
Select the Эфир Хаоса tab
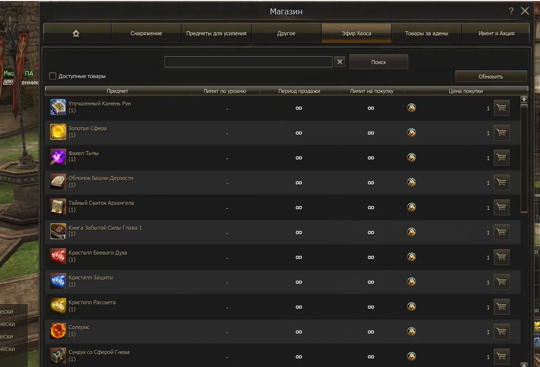point(357,33)
